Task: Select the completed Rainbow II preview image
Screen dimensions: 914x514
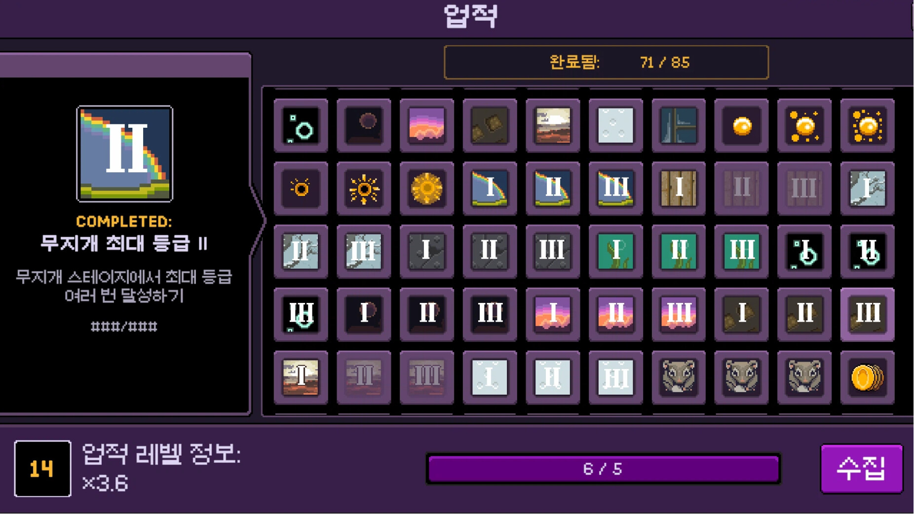Action: click(125, 154)
